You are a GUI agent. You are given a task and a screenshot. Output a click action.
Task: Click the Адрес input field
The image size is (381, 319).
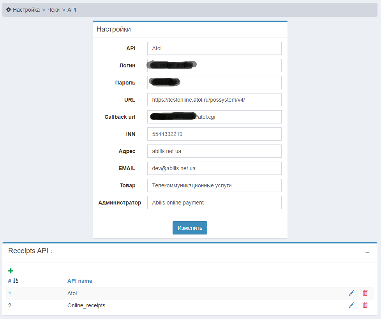[x=214, y=151]
